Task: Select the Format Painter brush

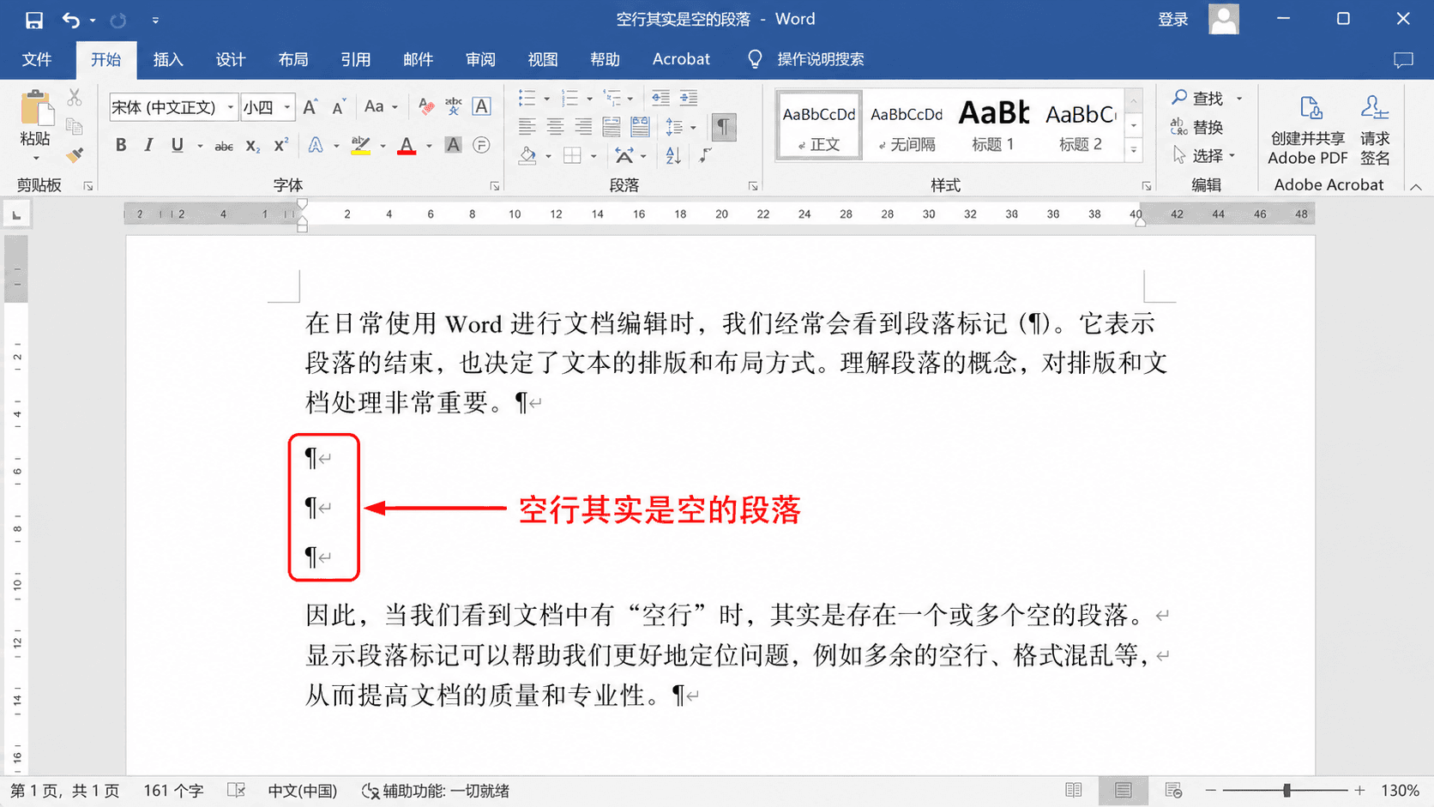Action: [75, 154]
